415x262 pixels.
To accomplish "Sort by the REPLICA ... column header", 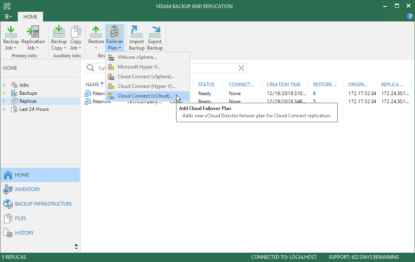I will [392, 84].
